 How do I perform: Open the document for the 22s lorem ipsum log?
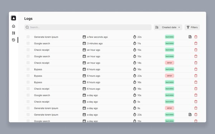[x=190, y=37]
